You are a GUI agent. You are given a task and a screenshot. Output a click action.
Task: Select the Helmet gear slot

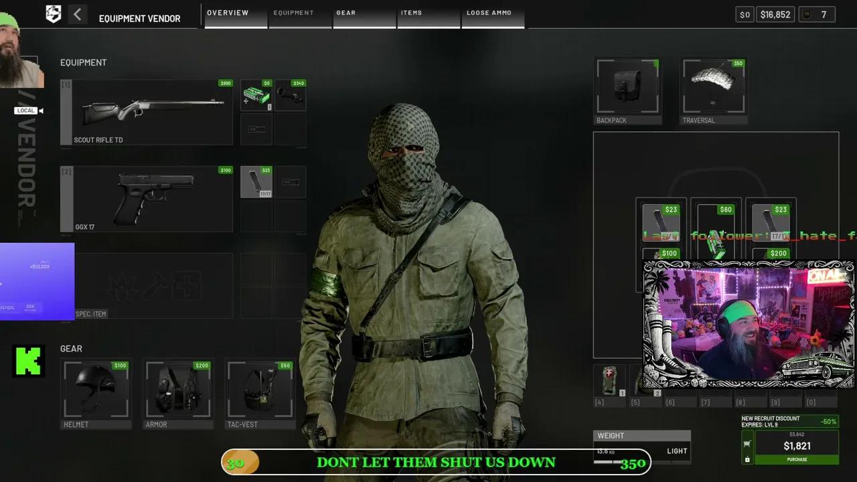point(96,394)
